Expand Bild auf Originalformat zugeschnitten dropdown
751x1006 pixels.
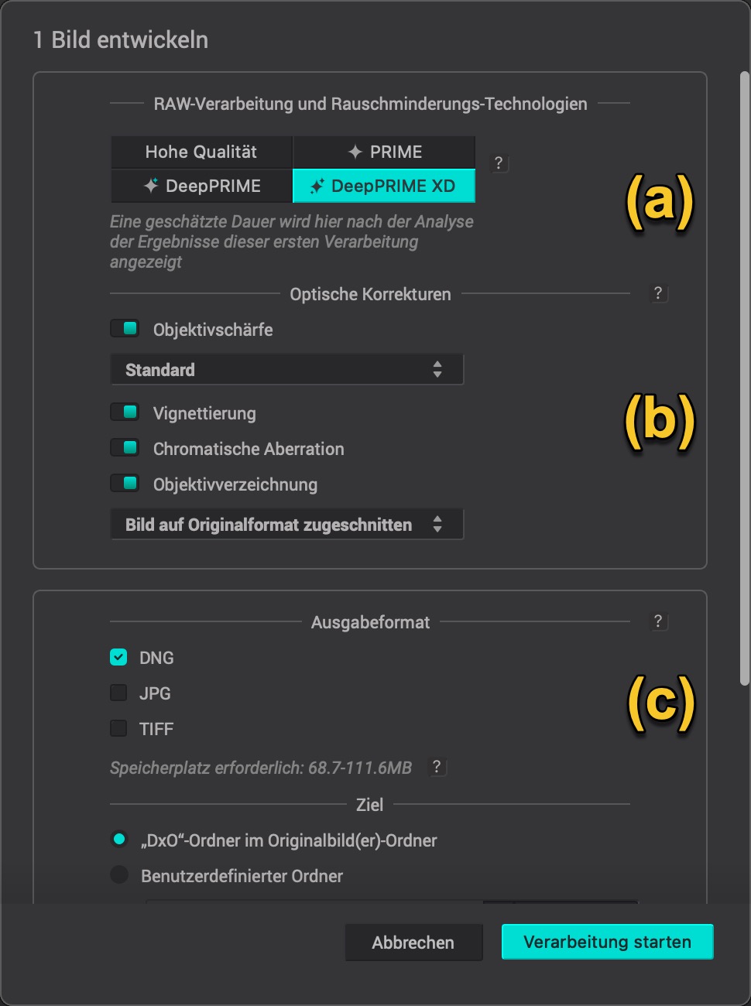click(x=287, y=525)
